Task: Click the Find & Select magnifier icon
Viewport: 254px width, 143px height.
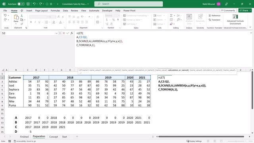Action: point(178,19)
